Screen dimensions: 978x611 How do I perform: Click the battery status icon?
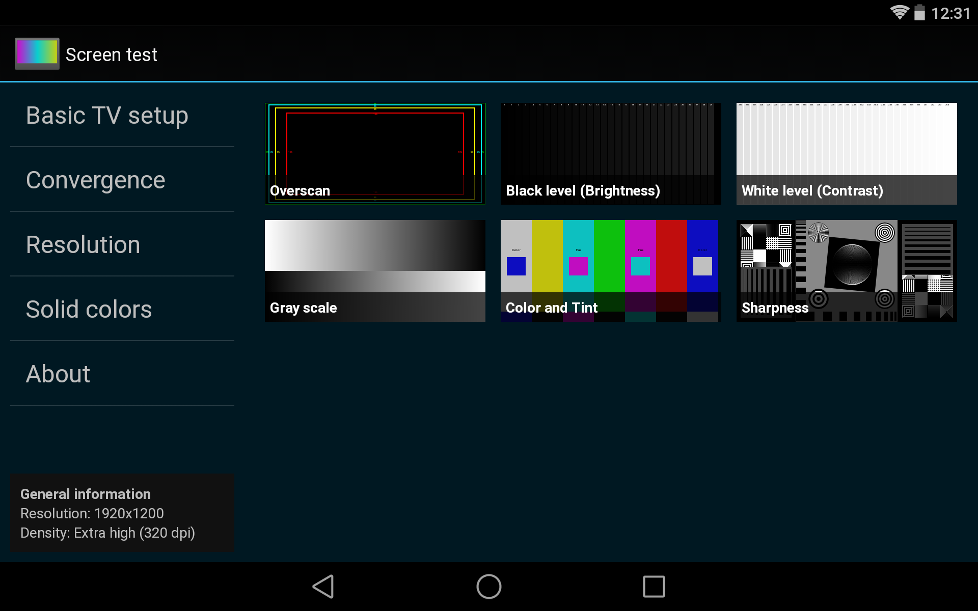pyautogui.click(x=920, y=13)
